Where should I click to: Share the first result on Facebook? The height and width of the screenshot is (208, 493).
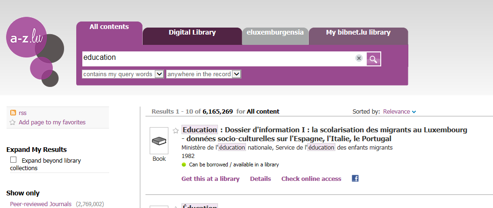355,179
